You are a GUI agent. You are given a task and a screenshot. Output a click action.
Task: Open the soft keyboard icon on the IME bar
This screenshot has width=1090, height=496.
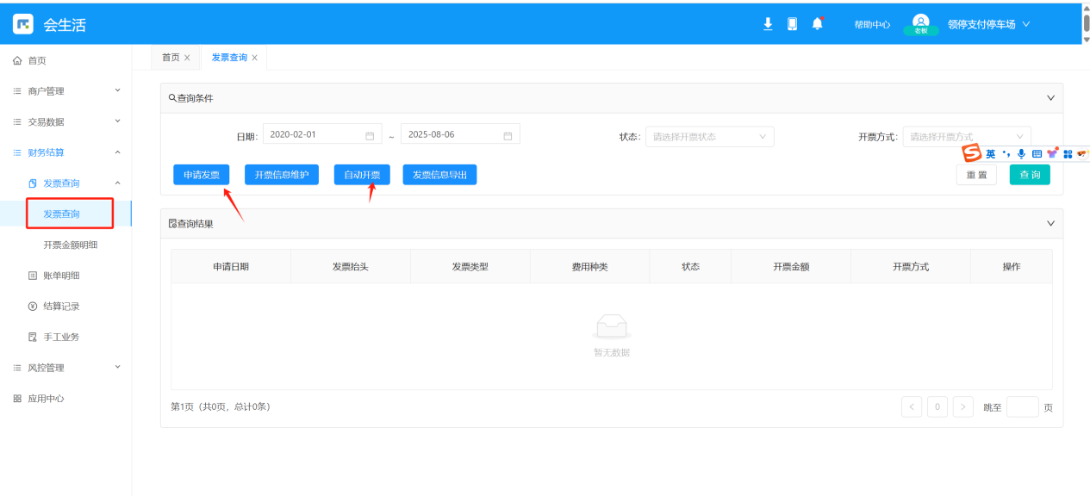(x=1037, y=154)
